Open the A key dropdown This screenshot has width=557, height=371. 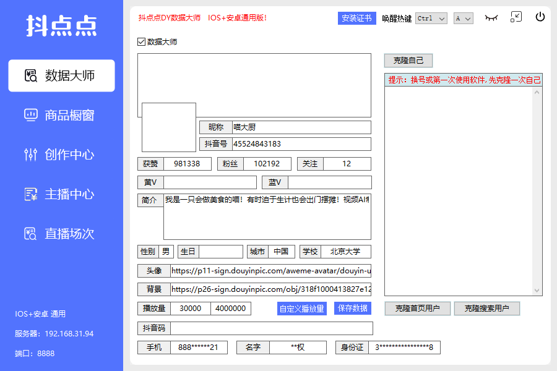pos(463,18)
